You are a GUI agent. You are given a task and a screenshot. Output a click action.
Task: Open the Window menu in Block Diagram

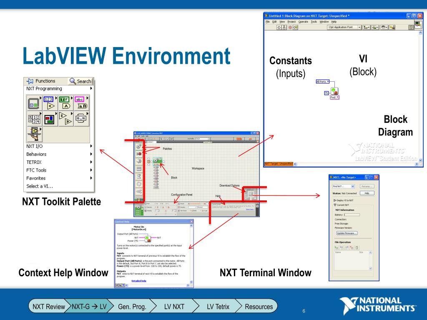(x=324, y=22)
